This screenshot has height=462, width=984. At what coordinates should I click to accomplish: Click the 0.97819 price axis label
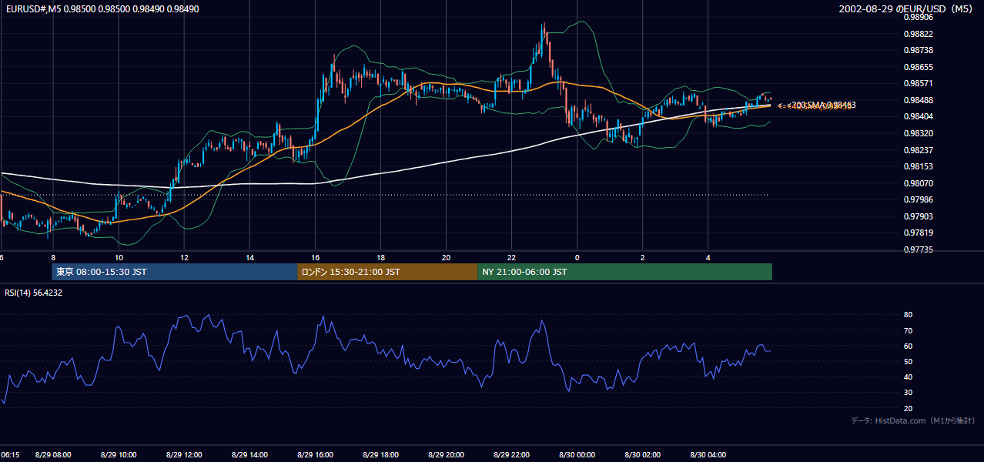[918, 233]
